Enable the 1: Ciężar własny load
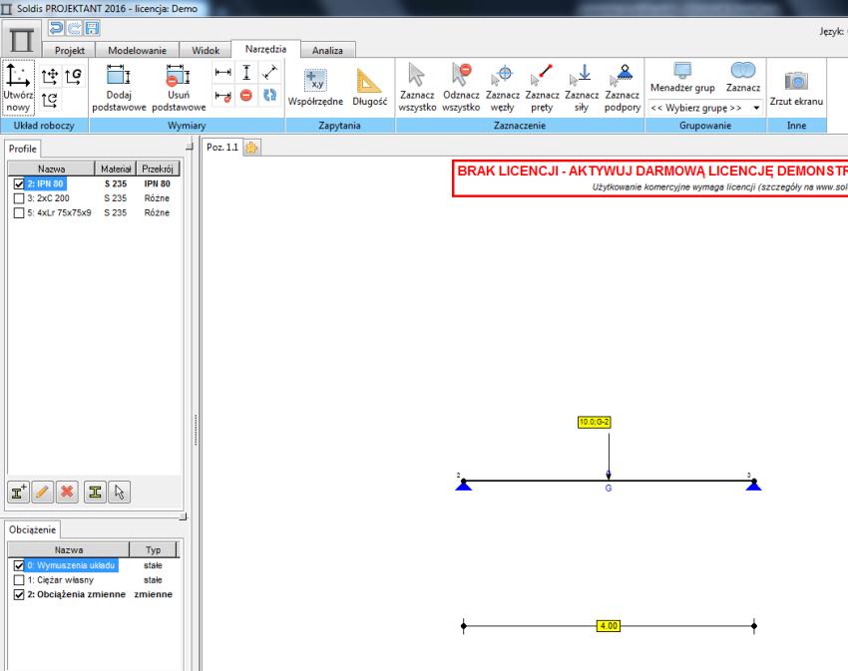Viewport: 848px width, 671px height. point(19,580)
